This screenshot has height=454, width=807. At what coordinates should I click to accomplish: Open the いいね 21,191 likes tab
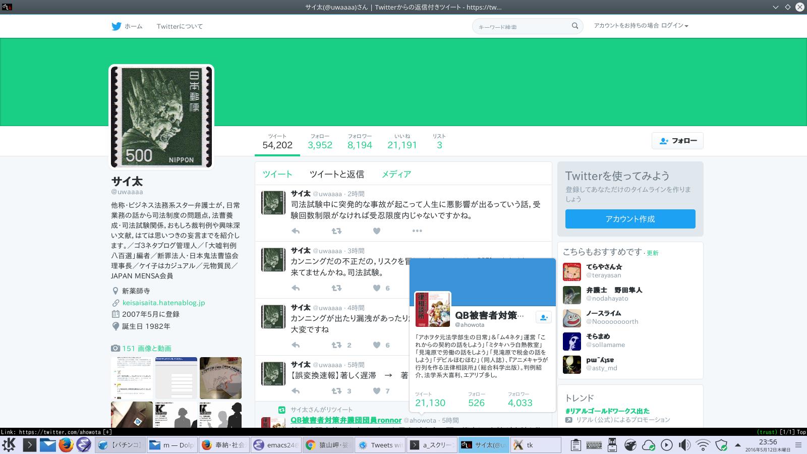tap(402, 142)
